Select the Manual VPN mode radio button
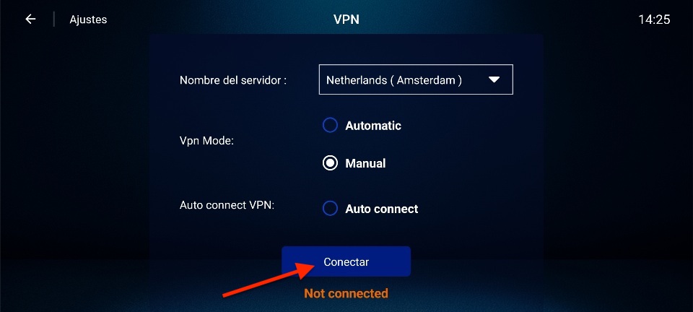The image size is (693, 312). 330,163
